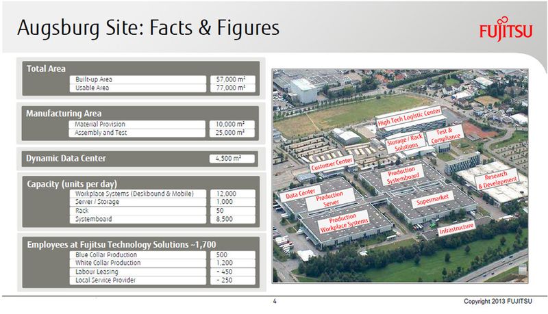Click the page number '4'
Image resolution: width=548 pixels, height=314 pixels.
pos(275,301)
